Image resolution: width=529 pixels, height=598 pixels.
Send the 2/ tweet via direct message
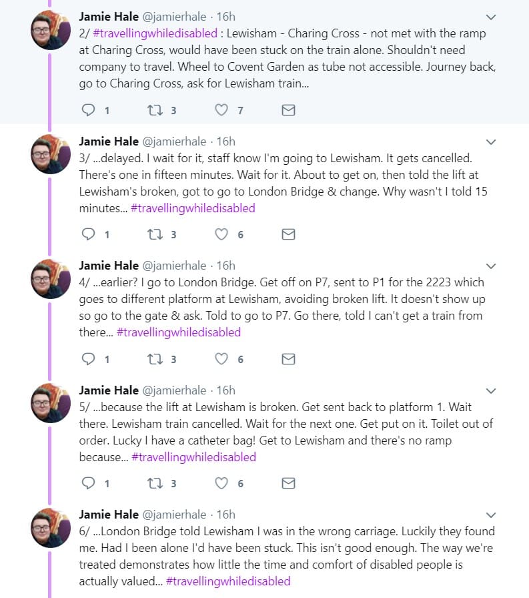(x=288, y=110)
